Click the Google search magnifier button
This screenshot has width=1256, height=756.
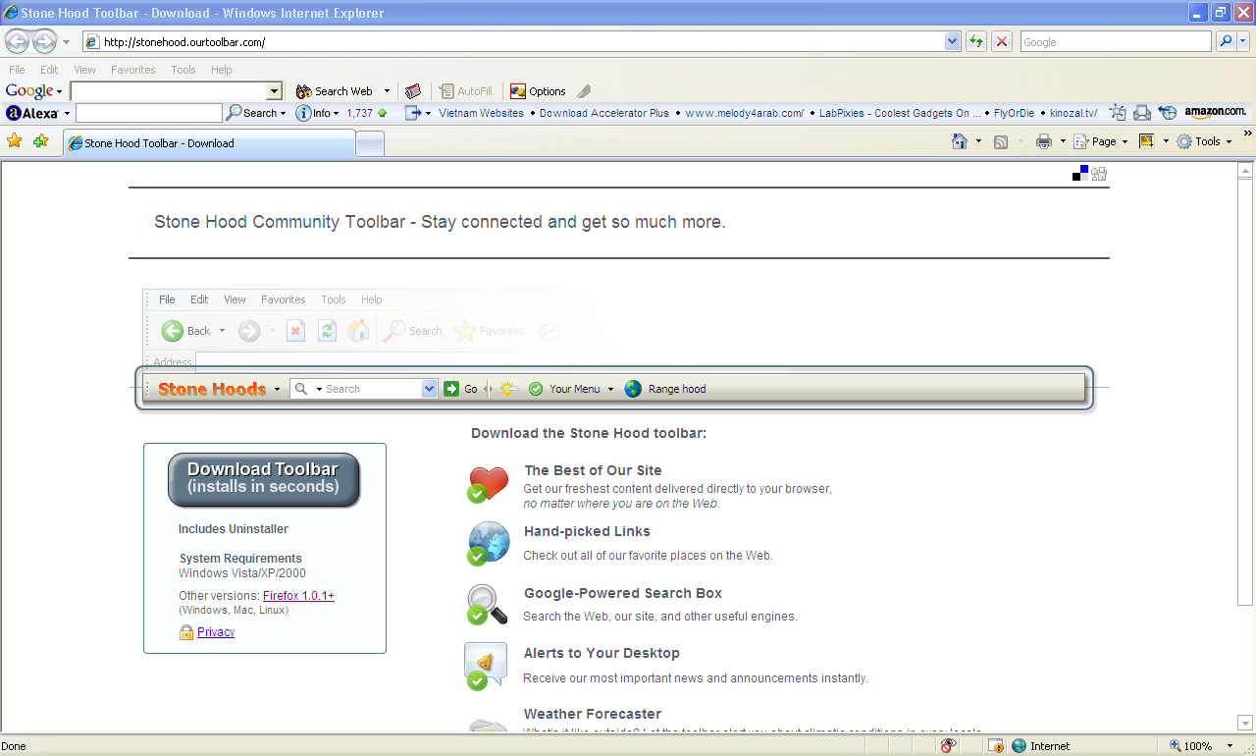1226,41
